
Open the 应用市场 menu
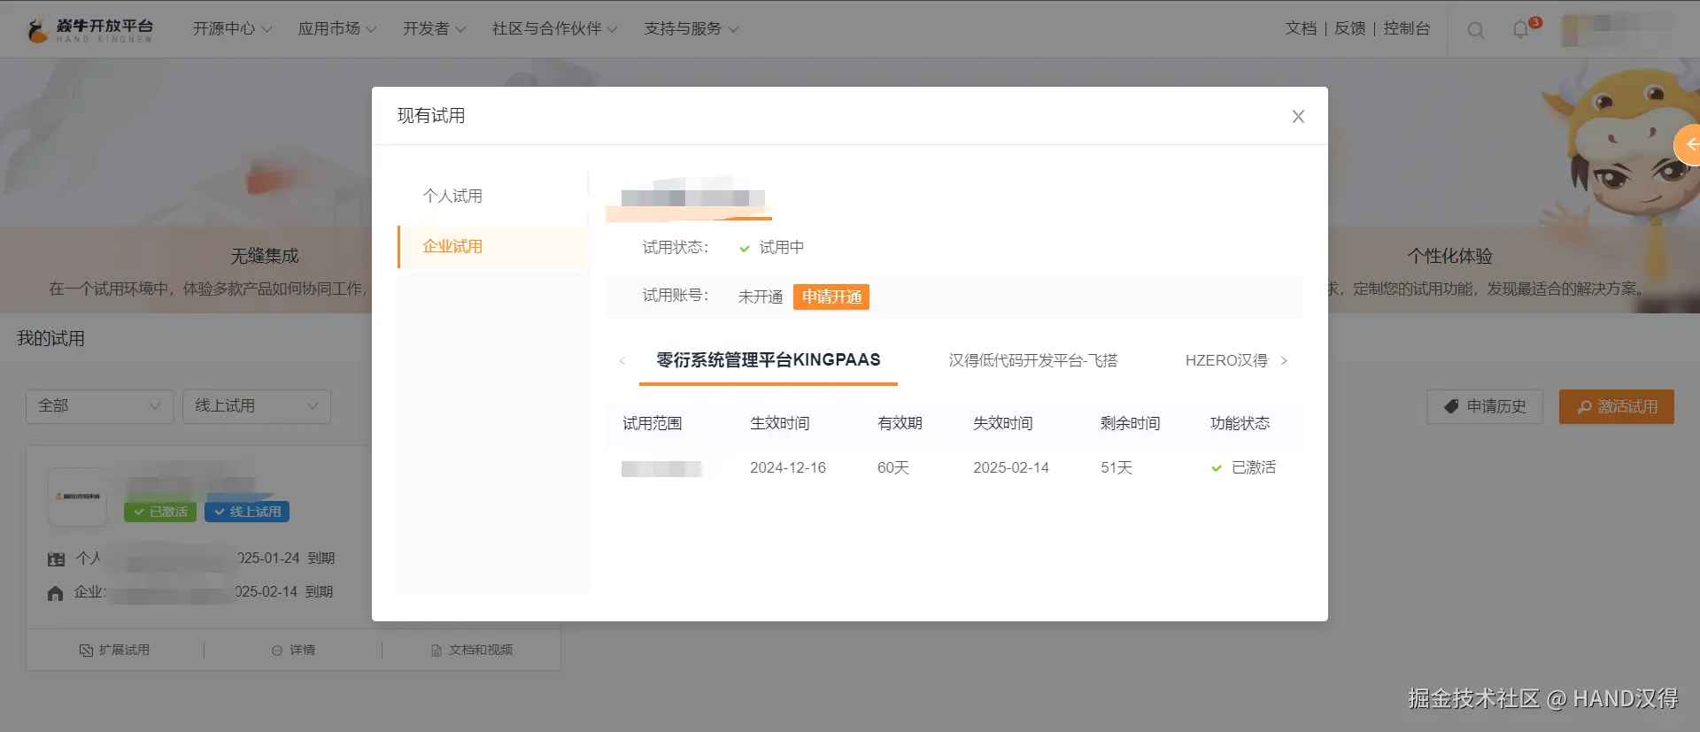click(337, 28)
